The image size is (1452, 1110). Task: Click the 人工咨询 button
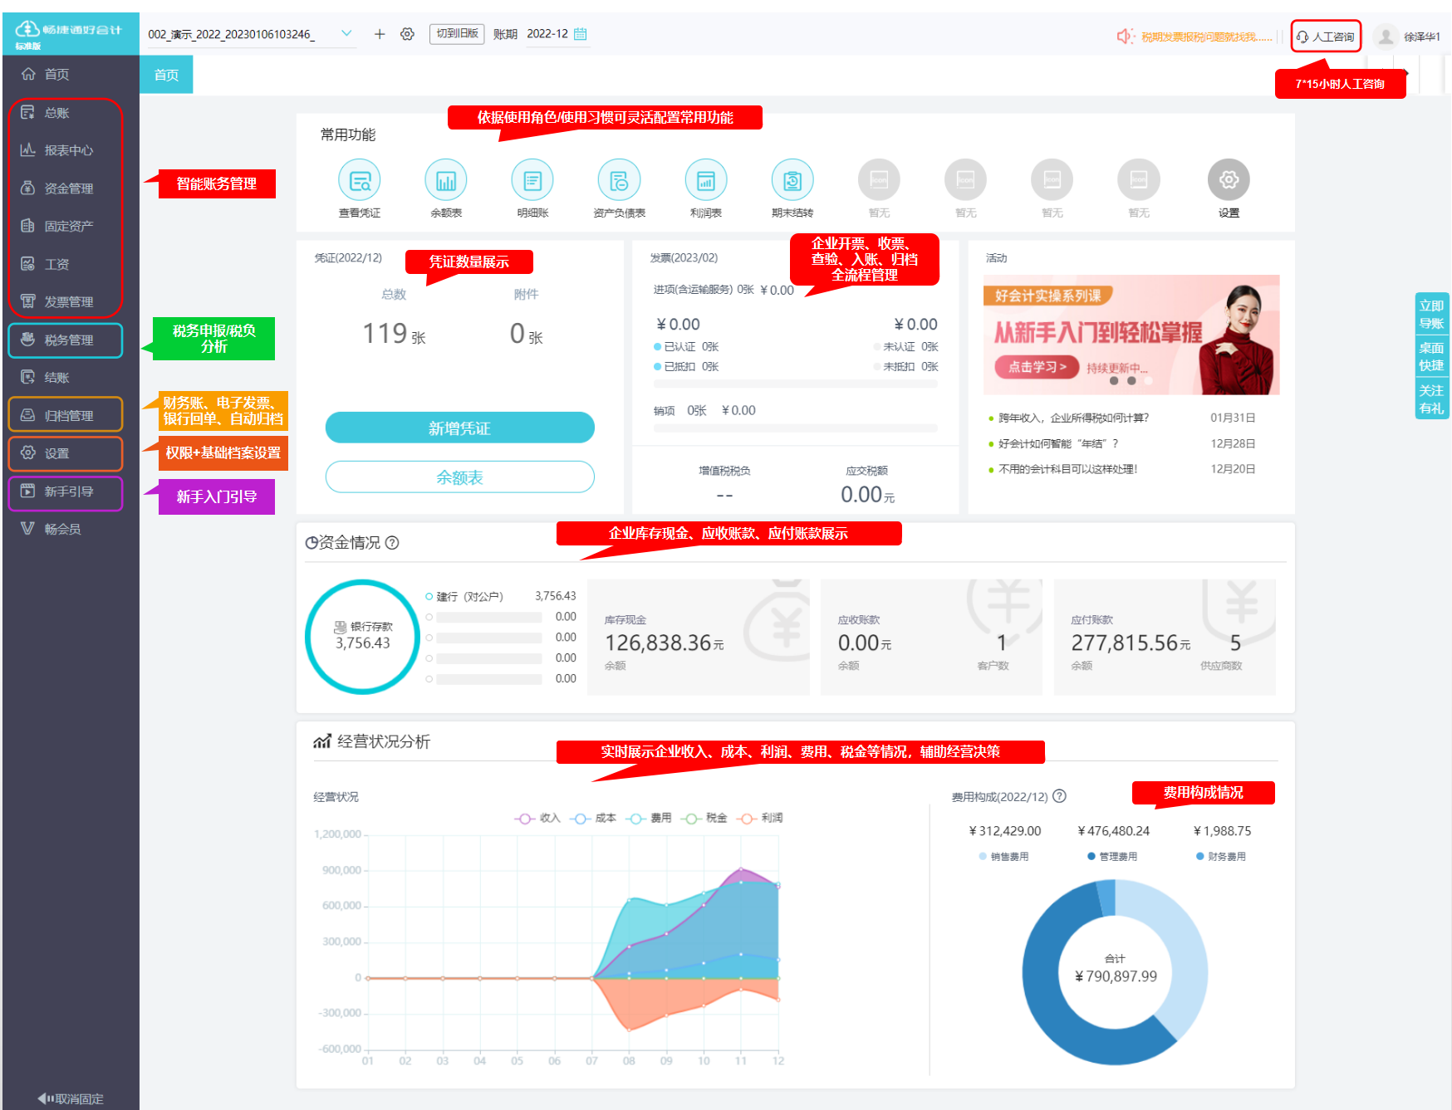tap(1326, 37)
